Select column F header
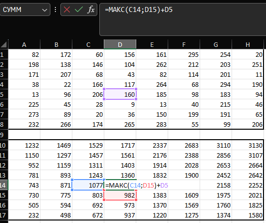 pyautogui.click(x=184, y=44)
